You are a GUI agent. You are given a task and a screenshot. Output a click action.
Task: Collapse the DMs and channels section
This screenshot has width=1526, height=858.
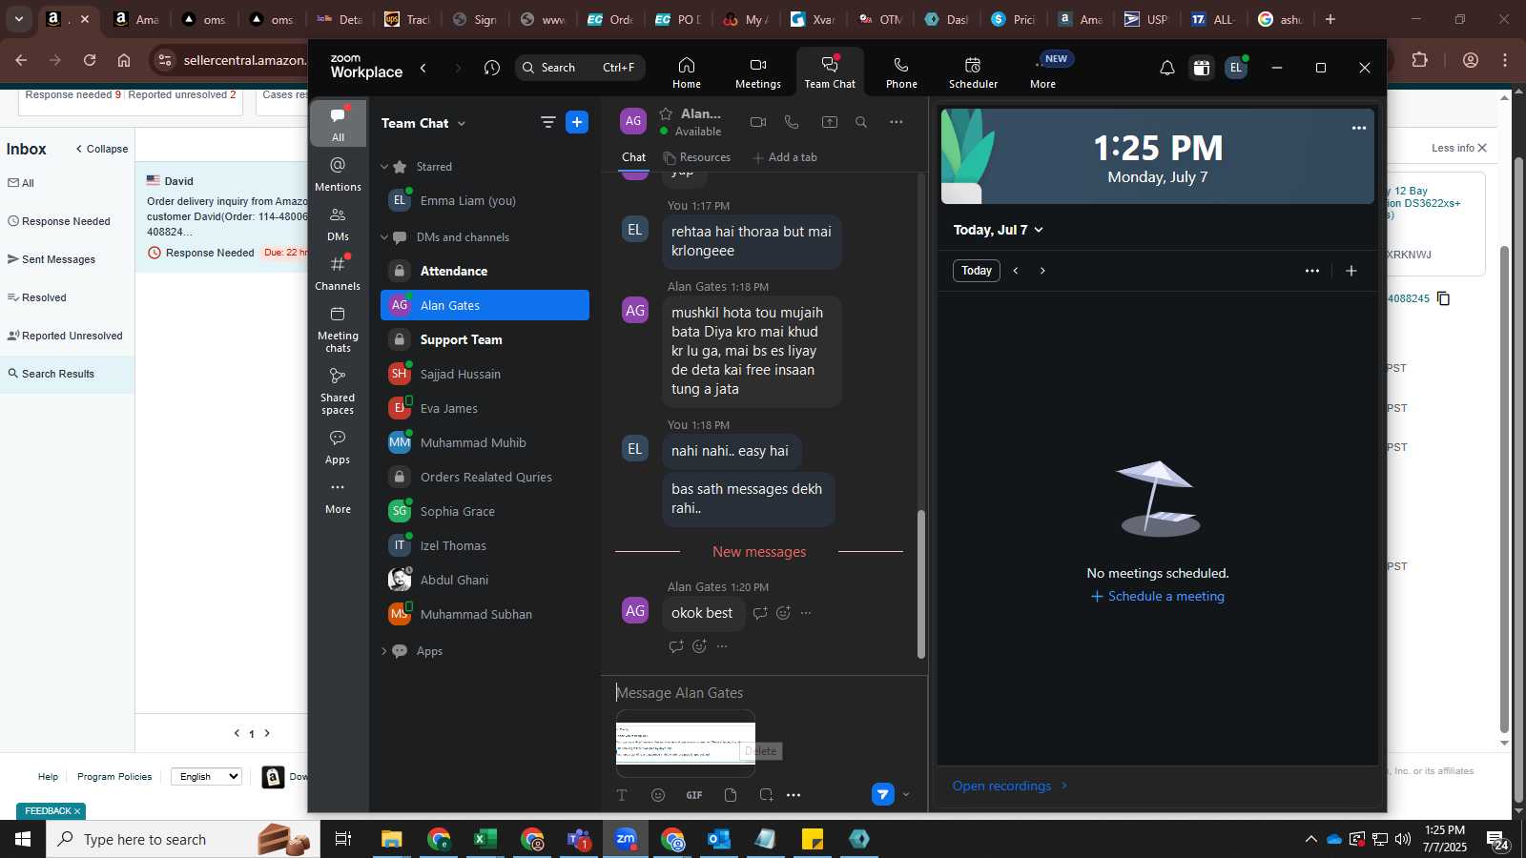384,237
